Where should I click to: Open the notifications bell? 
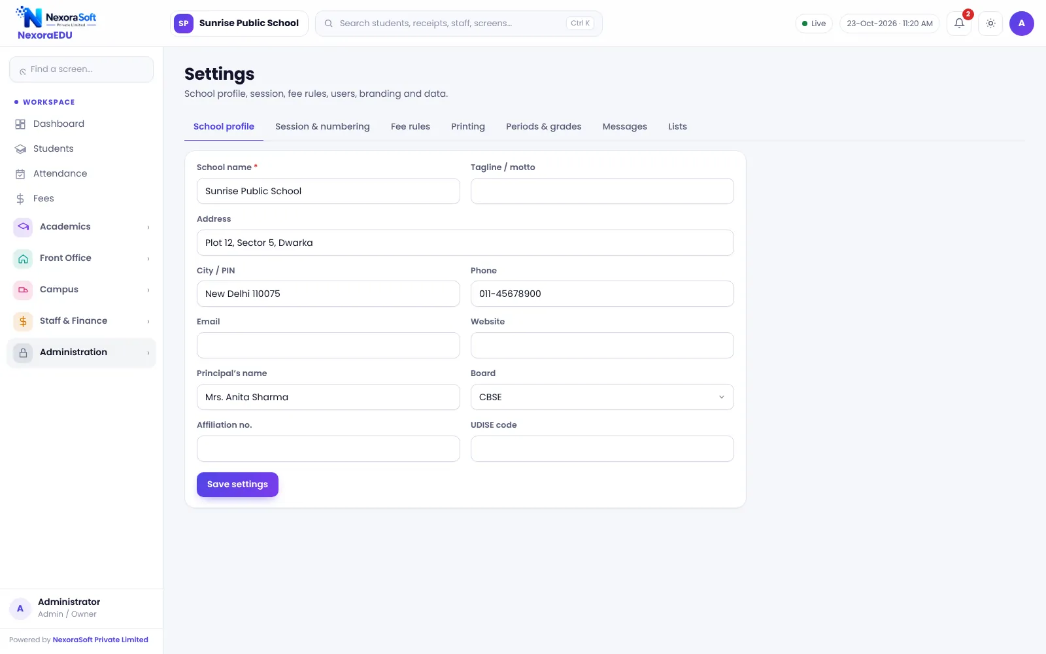(x=959, y=24)
